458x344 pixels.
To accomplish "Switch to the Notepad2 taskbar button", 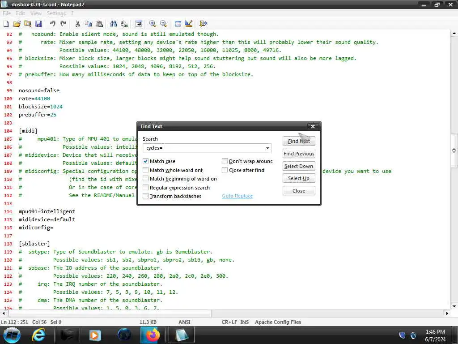I will click(x=182, y=335).
